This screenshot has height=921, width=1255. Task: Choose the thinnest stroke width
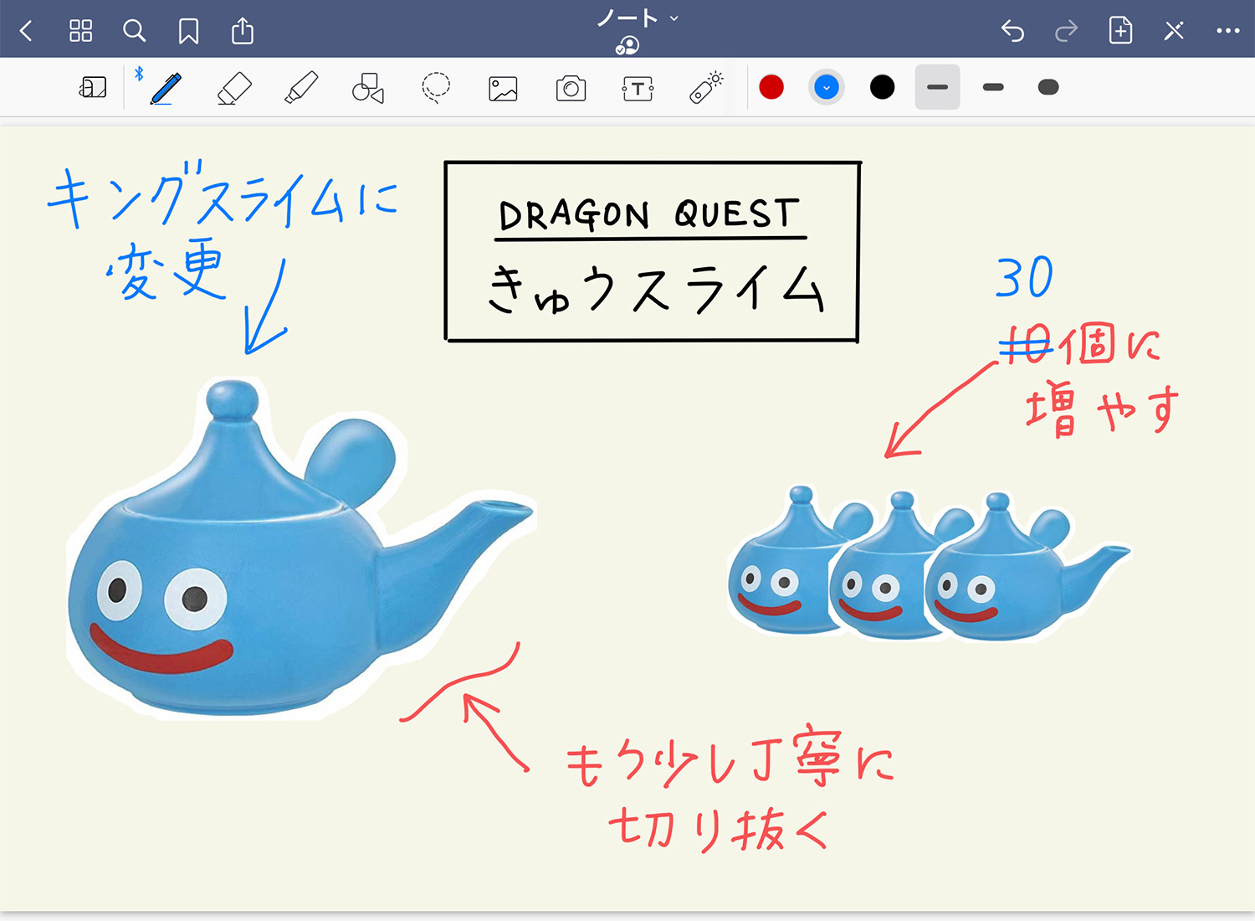coord(937,87)
